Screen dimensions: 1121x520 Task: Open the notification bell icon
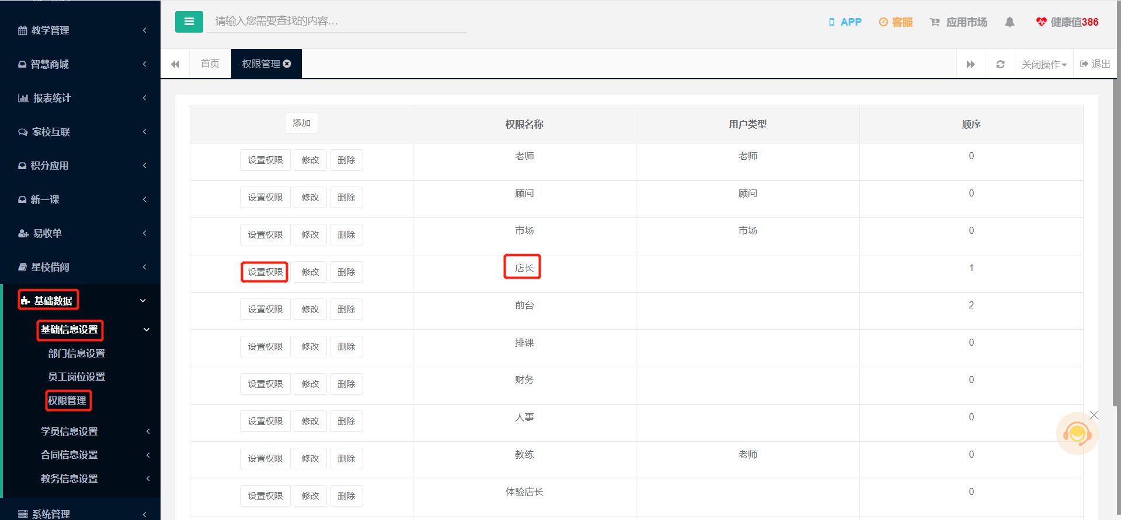point(1009,22)
